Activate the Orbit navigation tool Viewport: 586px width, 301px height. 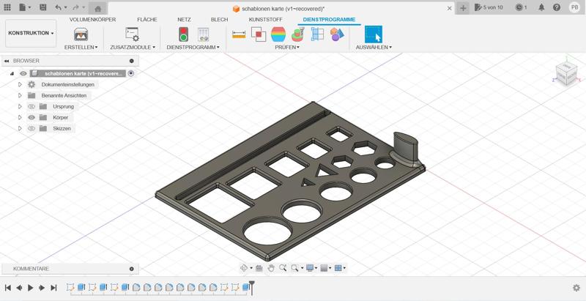pos(244,268)
